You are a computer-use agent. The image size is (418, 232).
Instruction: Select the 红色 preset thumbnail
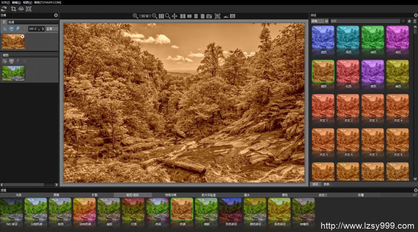click(x=348, y=72)
